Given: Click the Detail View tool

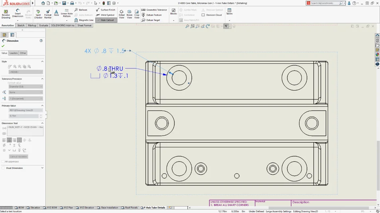Looking at the screenshot, I should (x=122, y=14).
